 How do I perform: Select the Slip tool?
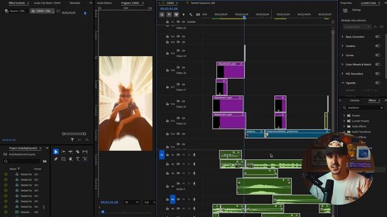[x=85, y=152]
